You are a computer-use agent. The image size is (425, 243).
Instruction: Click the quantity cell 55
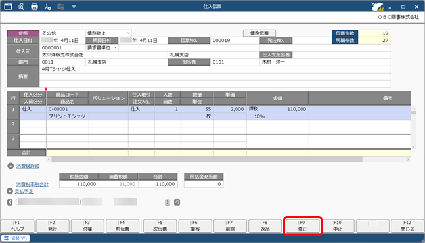(197, 109)
